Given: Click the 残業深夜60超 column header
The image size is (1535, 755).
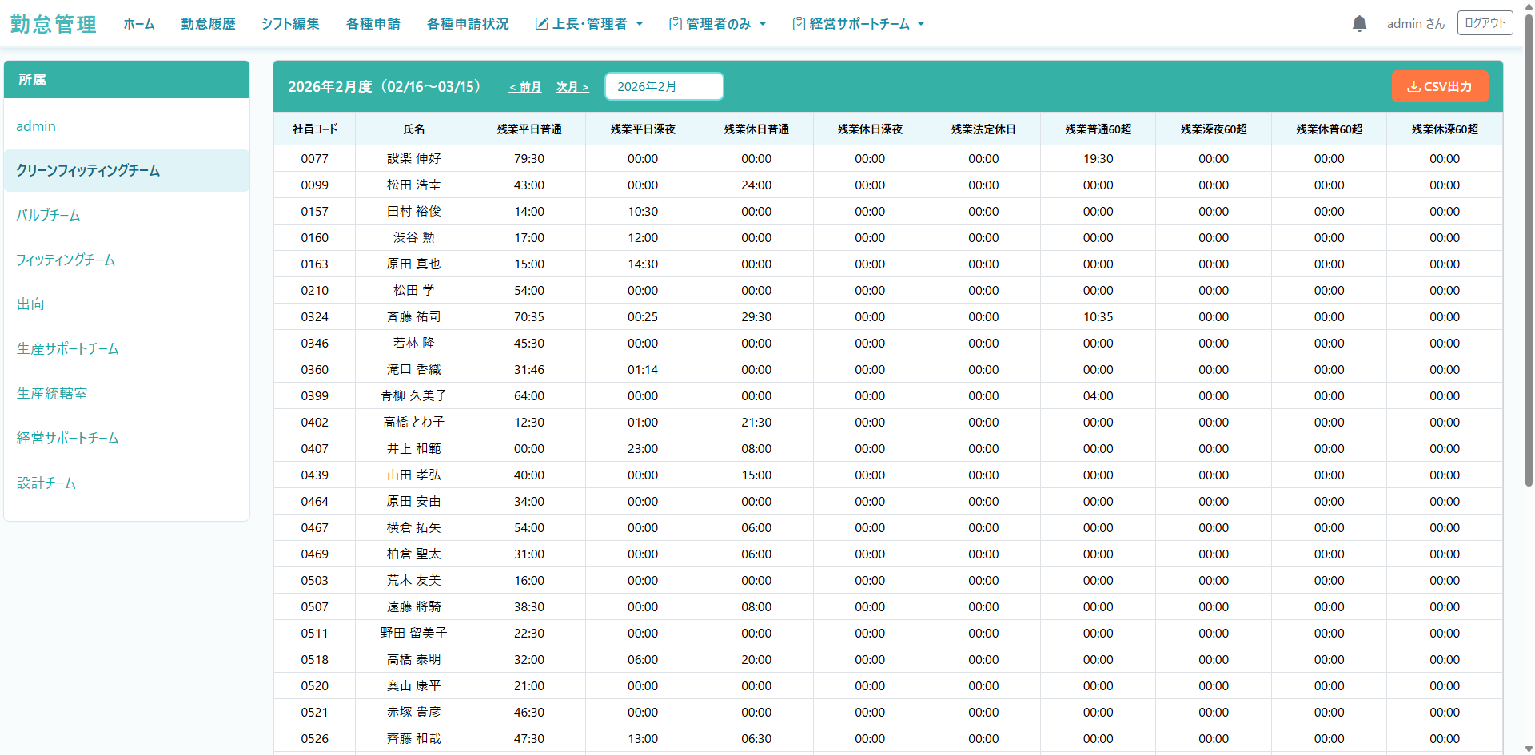Looking at the screenshot, I should [x=1214, y=129].
